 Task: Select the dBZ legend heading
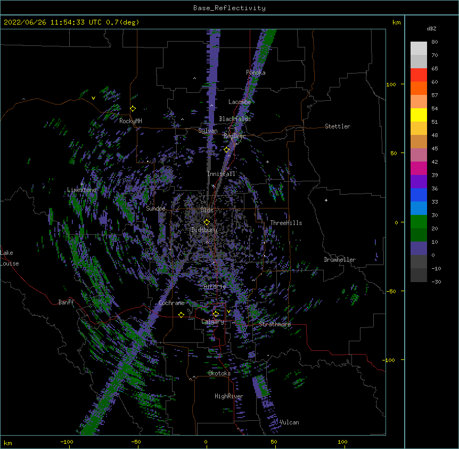431,28
